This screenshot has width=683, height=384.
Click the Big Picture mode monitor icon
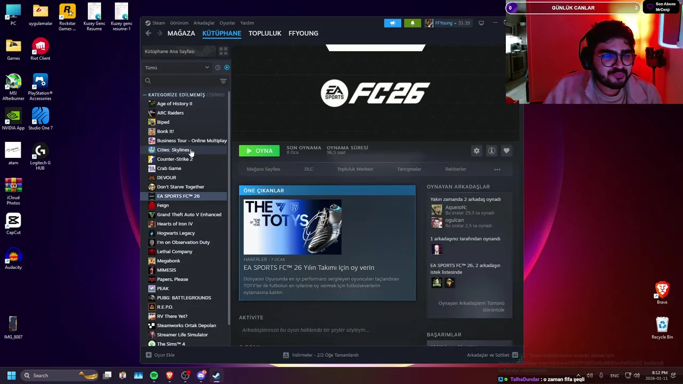[x=481, y=23]
